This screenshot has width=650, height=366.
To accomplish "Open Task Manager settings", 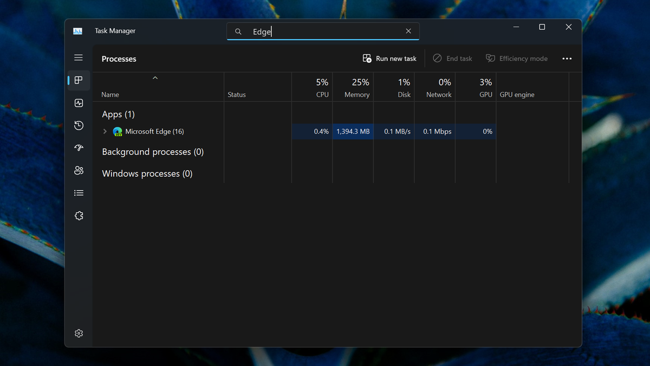I will pyautogui.click(x=79, y=333).
